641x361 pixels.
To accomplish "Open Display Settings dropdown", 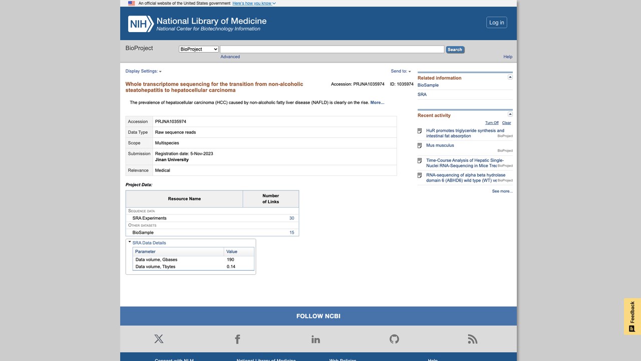I will [143, 71].
